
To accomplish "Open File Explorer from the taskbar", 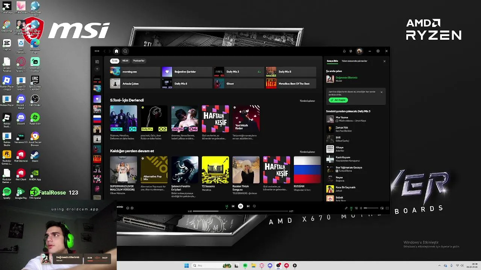I will point(254,265).
